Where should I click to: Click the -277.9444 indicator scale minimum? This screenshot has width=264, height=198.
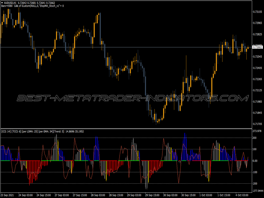(x=258, y=191)
